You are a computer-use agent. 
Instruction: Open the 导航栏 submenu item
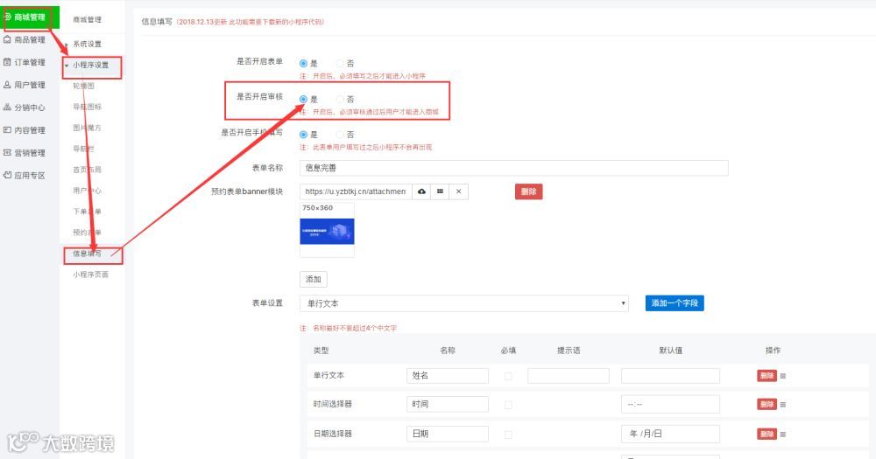click(x=84, y=149)
